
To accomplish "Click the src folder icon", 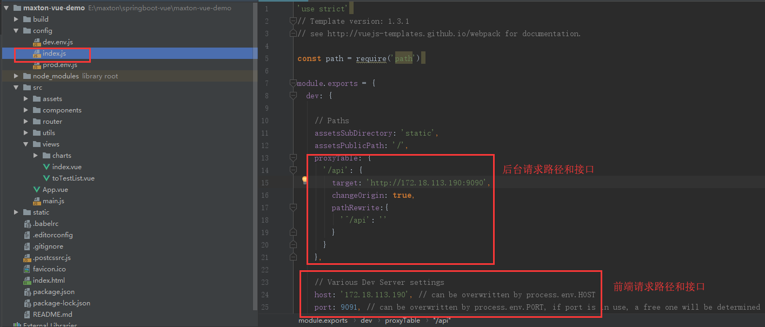I will [26, 88].
